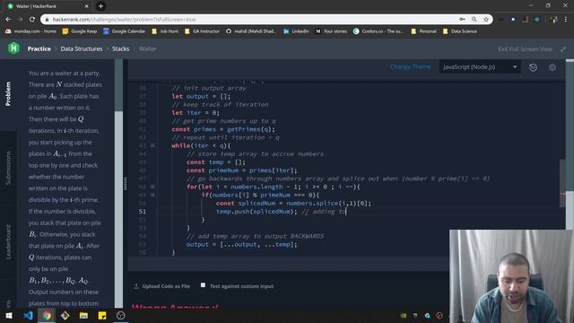Click the line 'const primes = getPrimes(q);'
574x323 pixels.
(x=223, y=129)
